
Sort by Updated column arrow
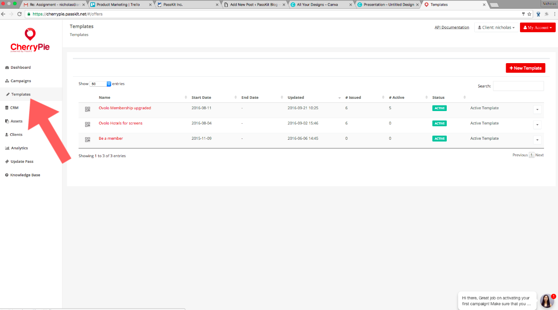pos(339,98)
